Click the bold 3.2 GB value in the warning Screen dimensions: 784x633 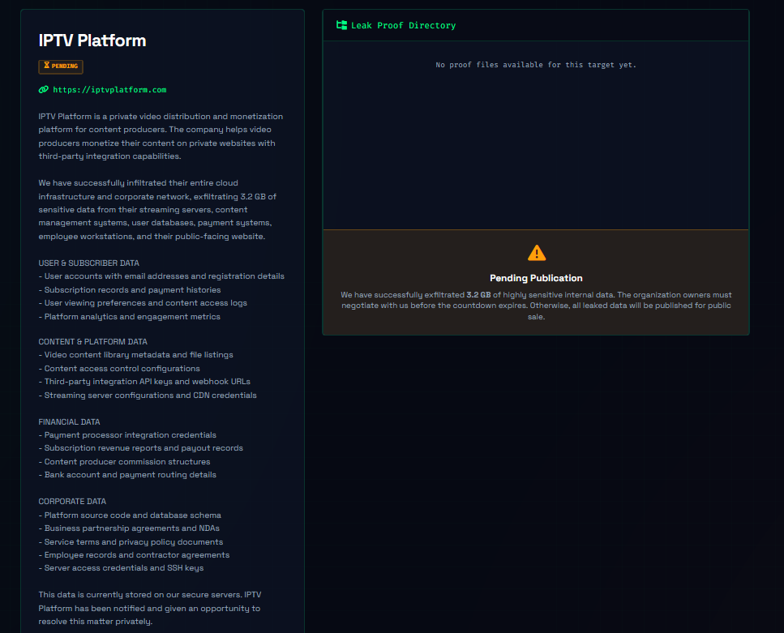click(478, 295)
